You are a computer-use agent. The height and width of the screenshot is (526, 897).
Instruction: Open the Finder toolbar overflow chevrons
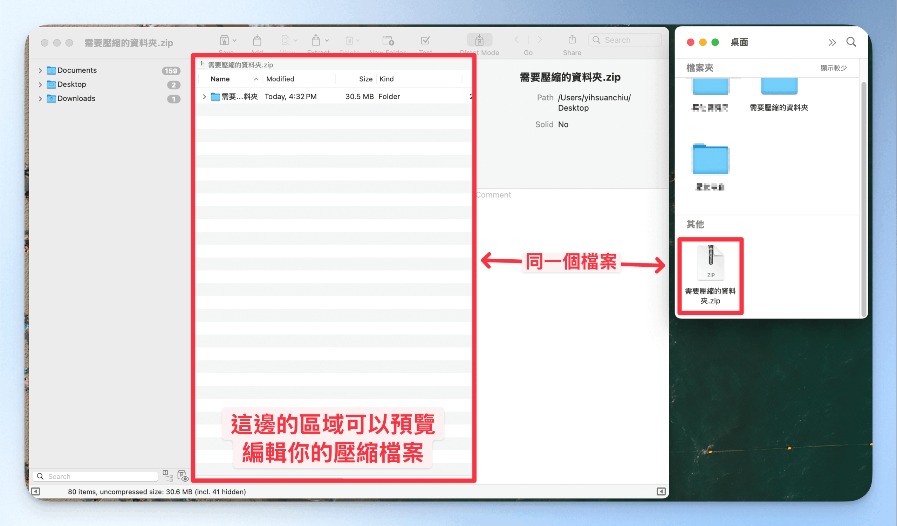pyautogui.click(x=832, y=43)
